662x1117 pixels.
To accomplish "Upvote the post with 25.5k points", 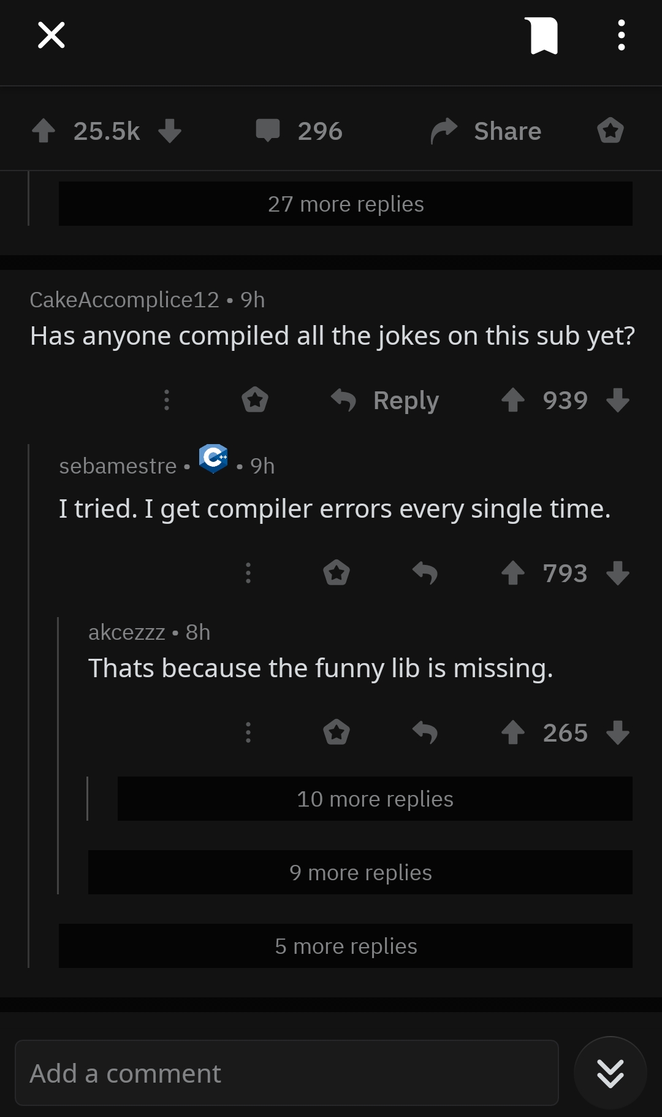I will point(44,131).
